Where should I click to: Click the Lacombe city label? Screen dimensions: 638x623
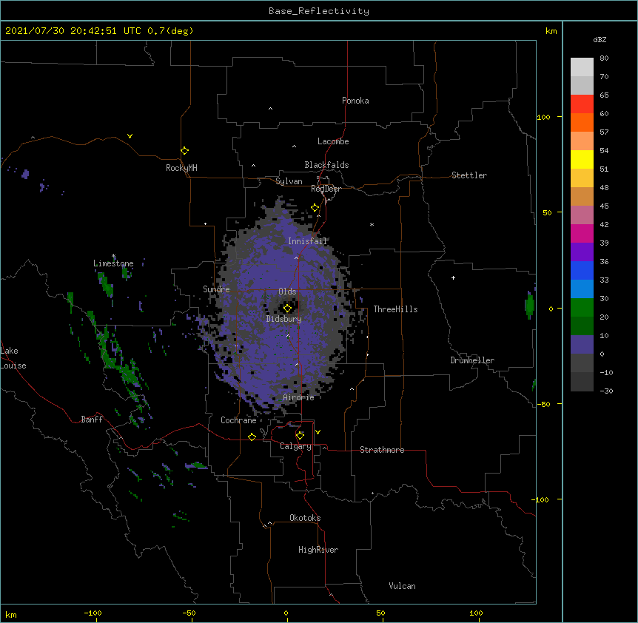(x=333, y=141)
